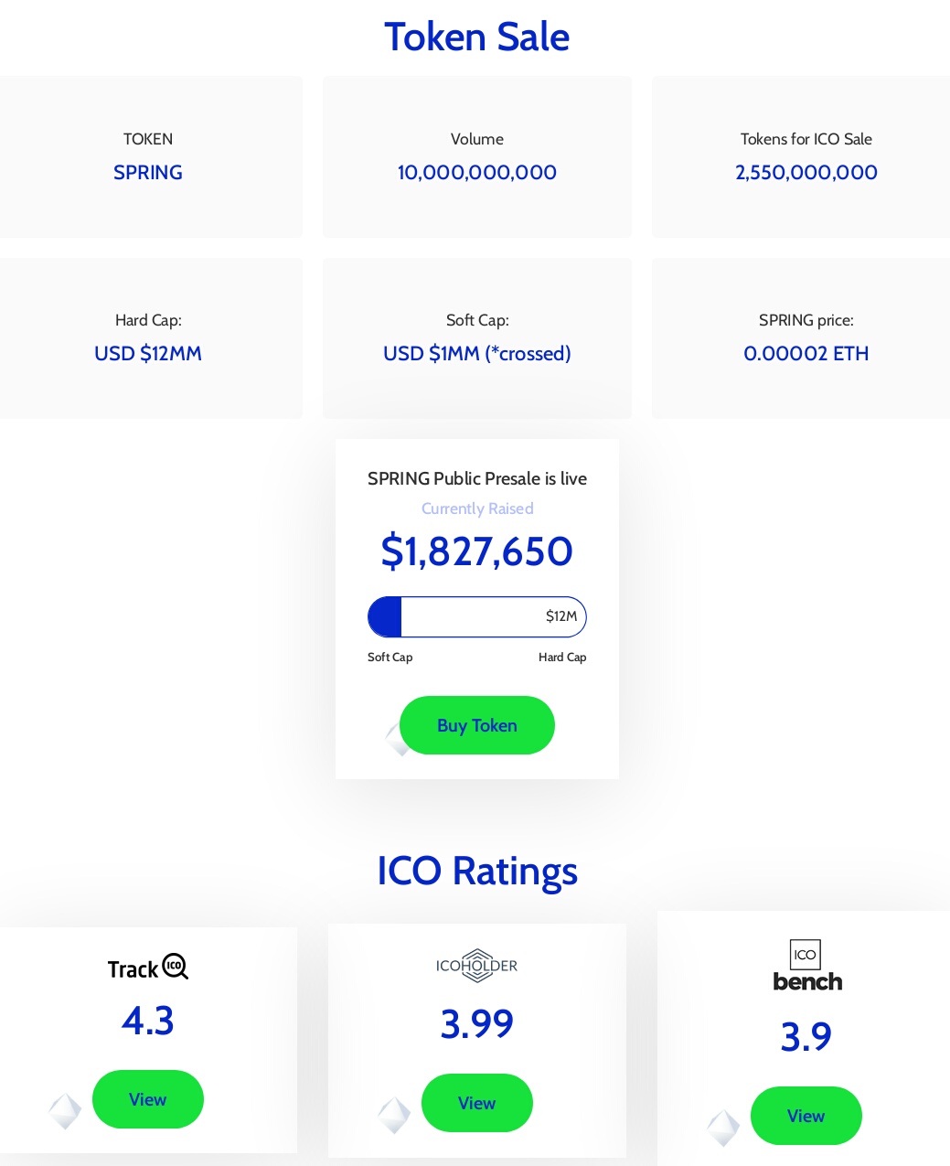Viewport: 950px width, 1166px height.
Task: Click the 4.3 Track ICO rating score
Action: [x=148, y=1021]
